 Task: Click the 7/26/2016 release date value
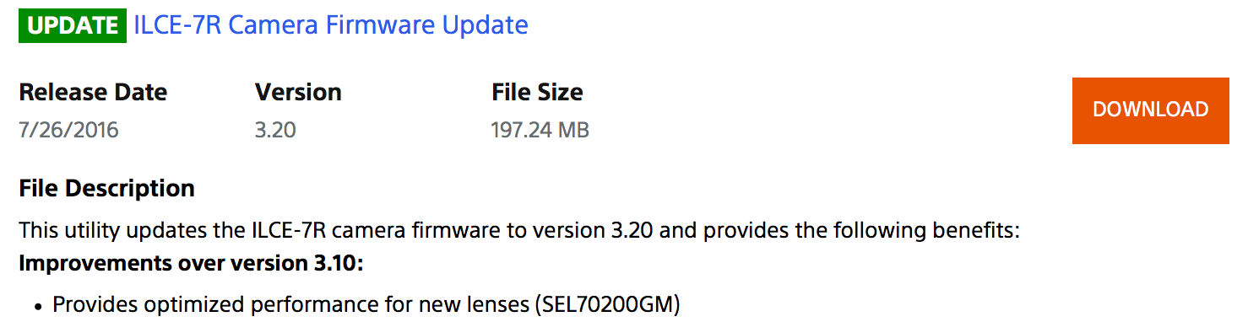68,131
